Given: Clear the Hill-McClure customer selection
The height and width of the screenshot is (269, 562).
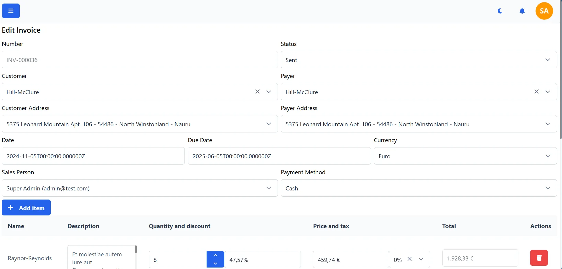Looking at the screenshot, I should [x=257, y=92].
